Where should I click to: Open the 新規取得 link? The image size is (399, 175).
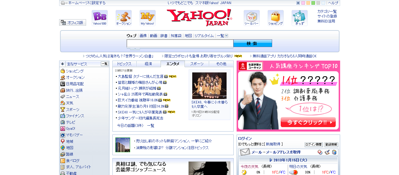point(273,144)
